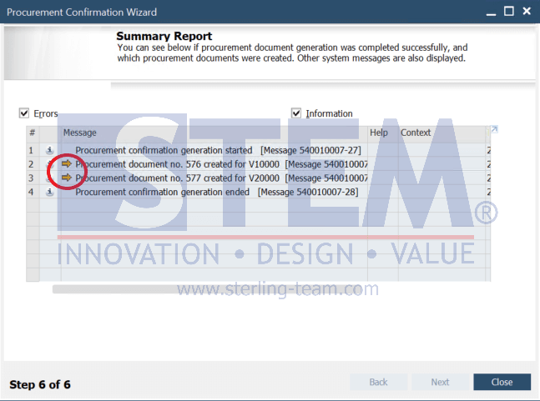Click row number 4 in the table

coord(31,192)
